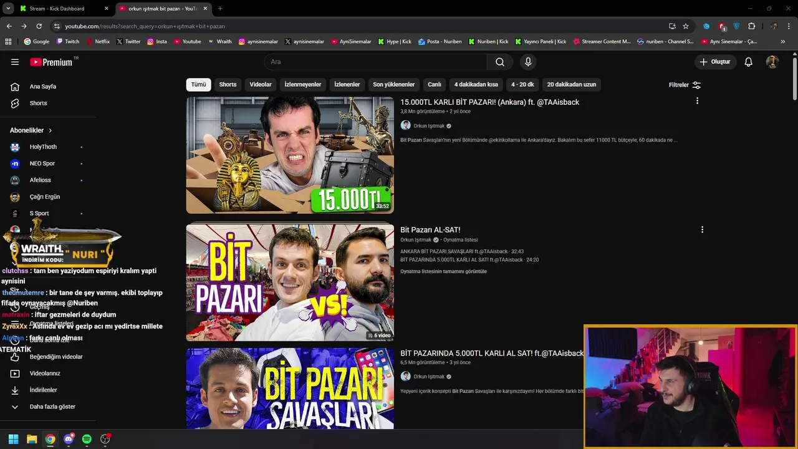The width and height of the screenshot is (798, 449).
Task: Click Oynatma listesinin tamamını görüntüle link
Action: (x=443, y=271)
